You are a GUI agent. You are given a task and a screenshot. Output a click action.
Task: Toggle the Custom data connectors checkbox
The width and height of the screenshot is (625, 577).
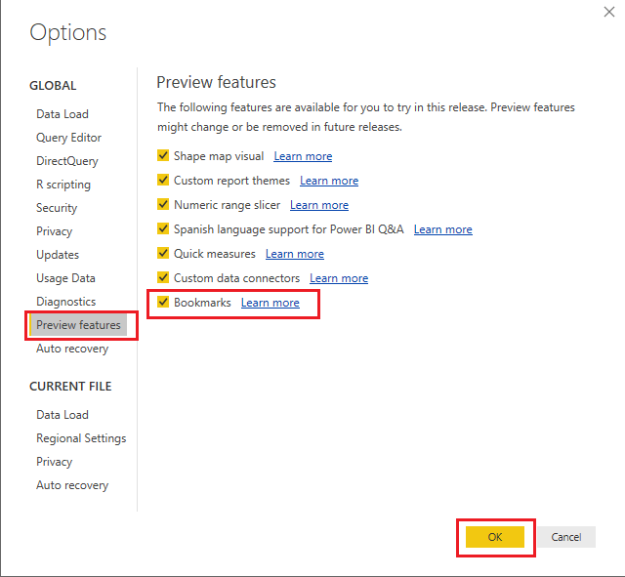[164, 278]
